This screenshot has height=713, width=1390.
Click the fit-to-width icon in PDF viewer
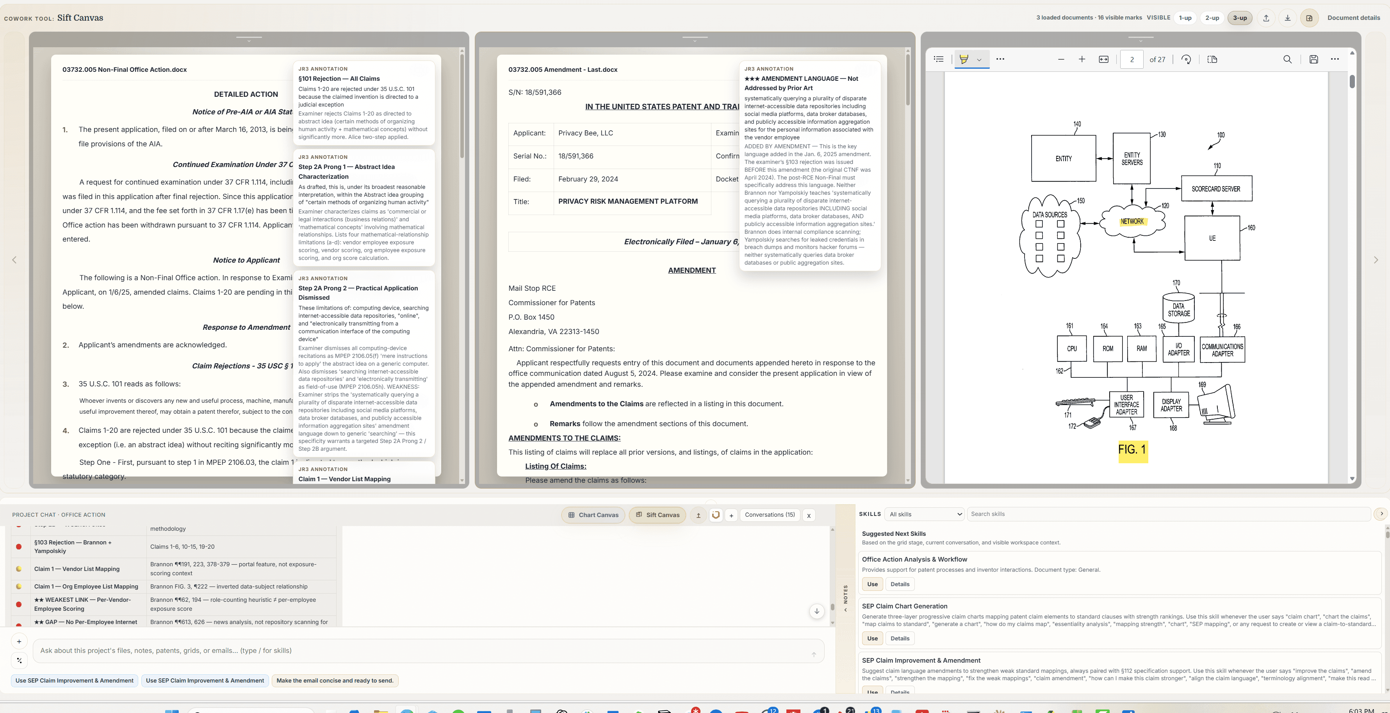pos(1103,59)
